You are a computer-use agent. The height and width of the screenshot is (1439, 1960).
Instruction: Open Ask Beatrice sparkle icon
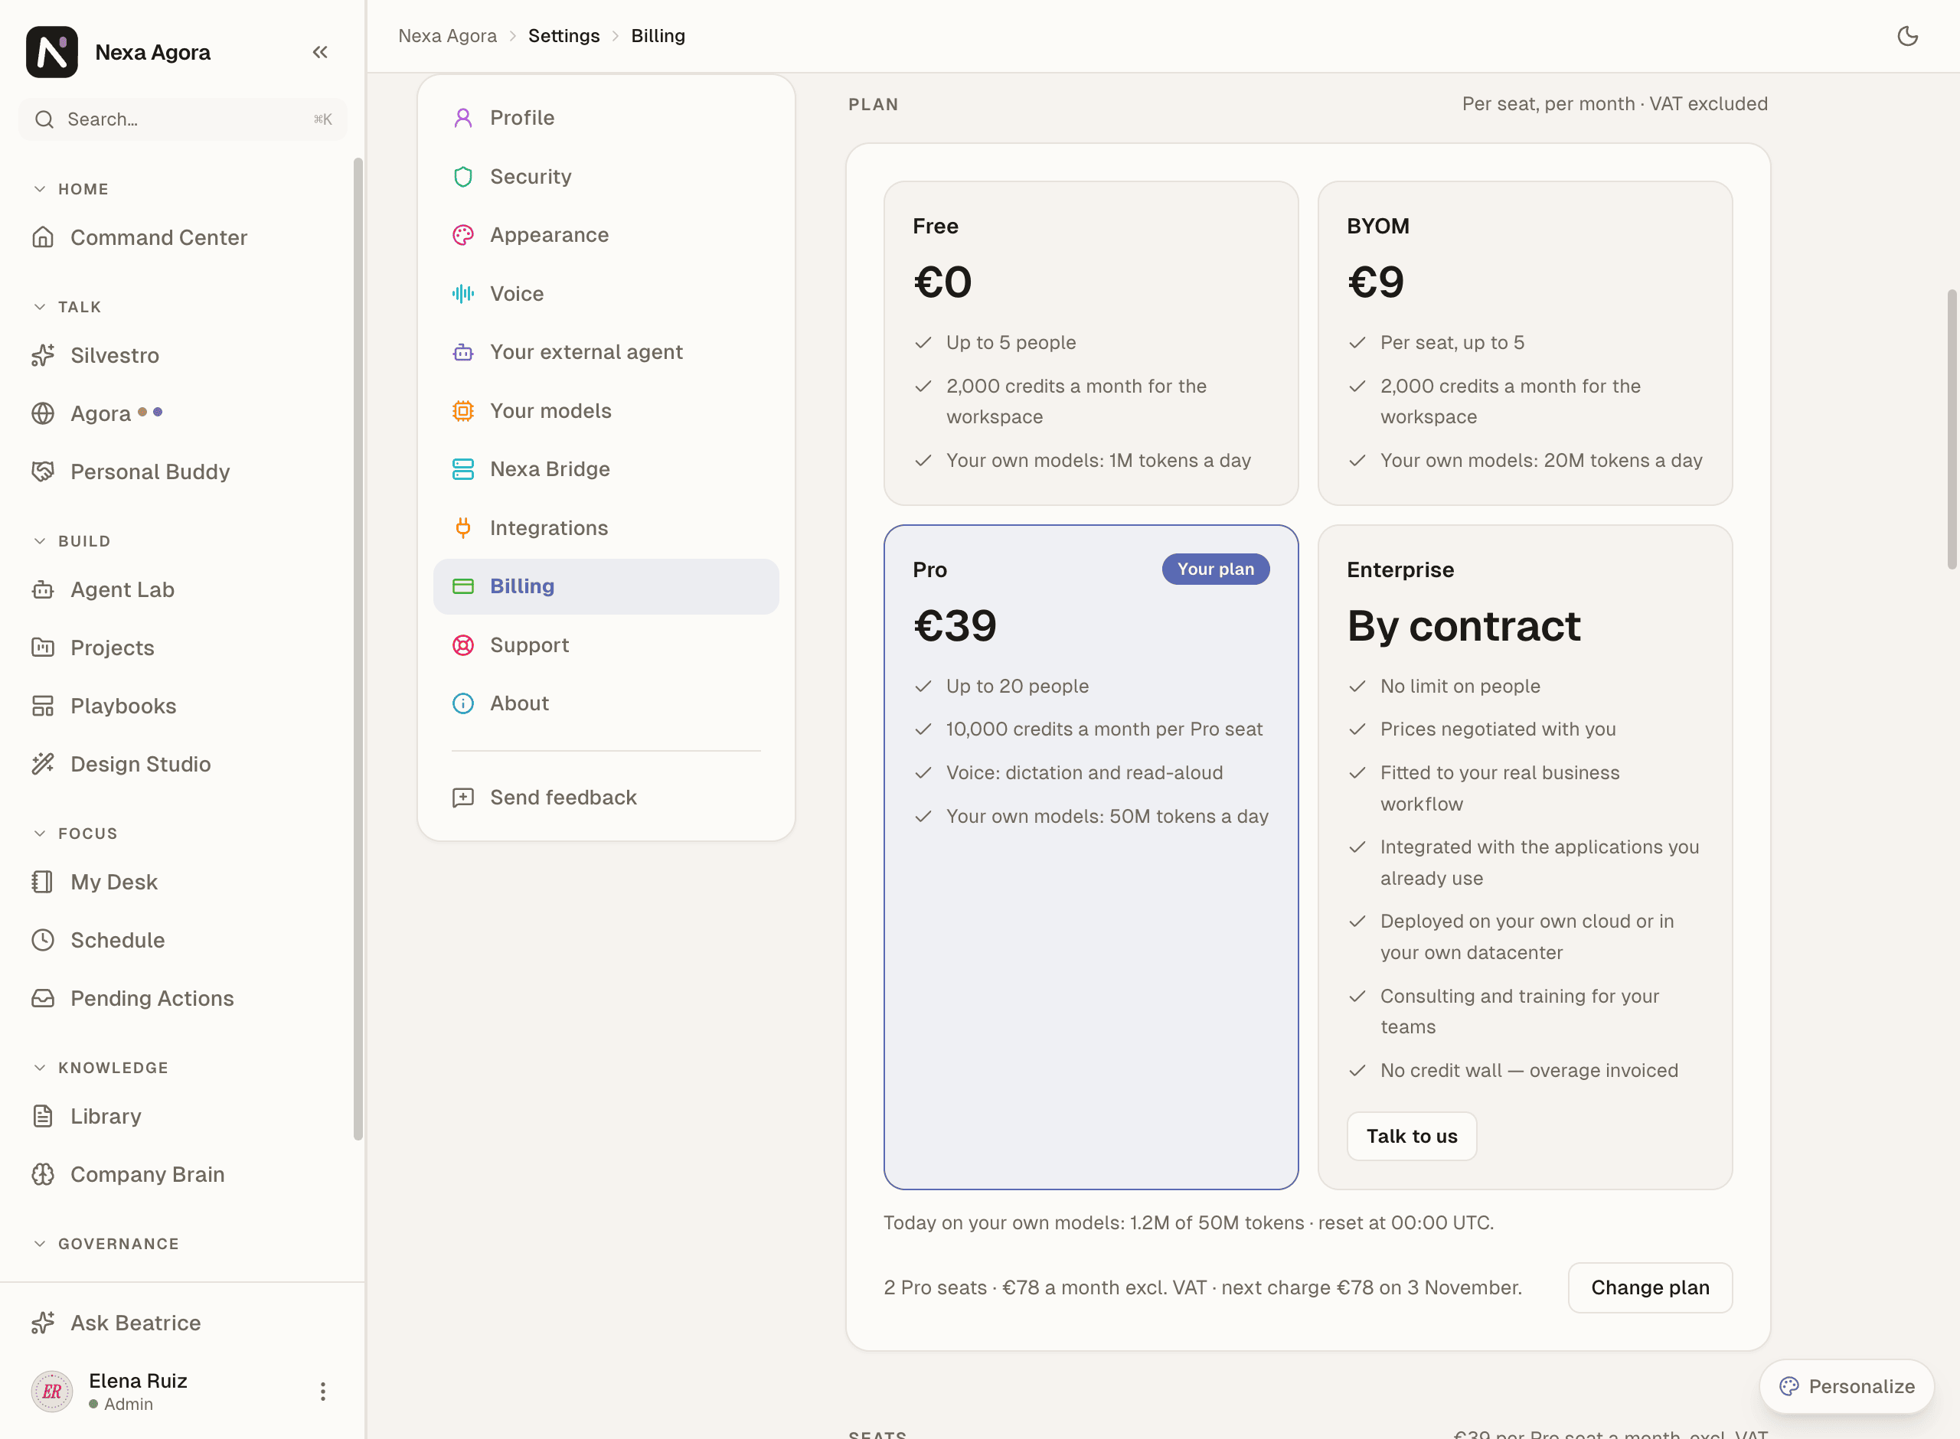[43, 1323]
